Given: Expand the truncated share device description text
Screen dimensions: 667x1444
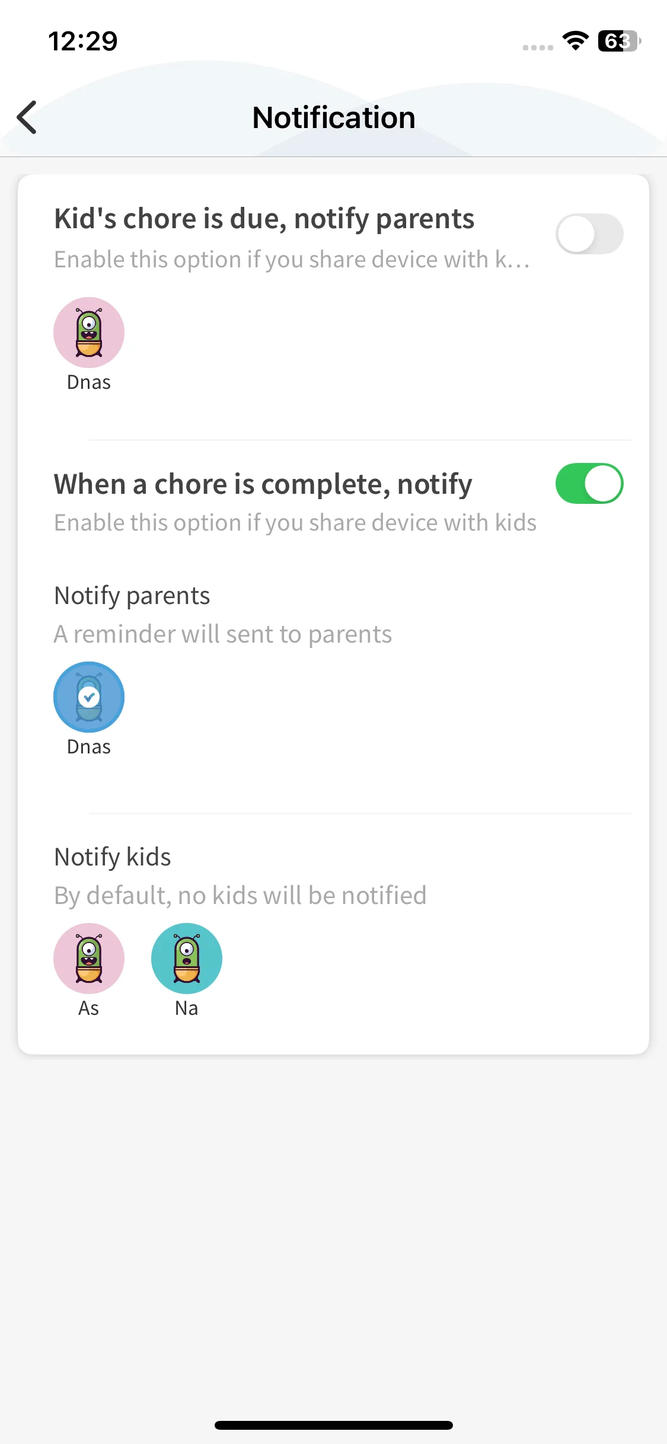Looking at the screenshot, I should [x=292, y=260].
